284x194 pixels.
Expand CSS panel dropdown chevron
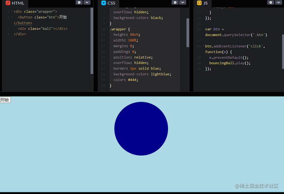[183, 2]
